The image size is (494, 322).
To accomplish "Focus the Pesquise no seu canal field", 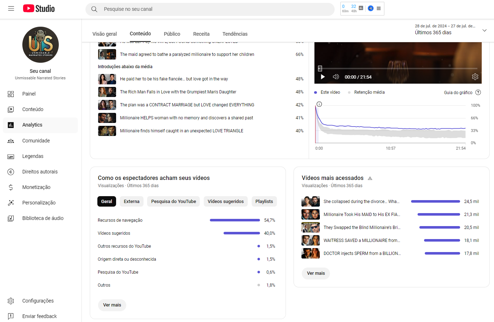I will tap(210, 9).
